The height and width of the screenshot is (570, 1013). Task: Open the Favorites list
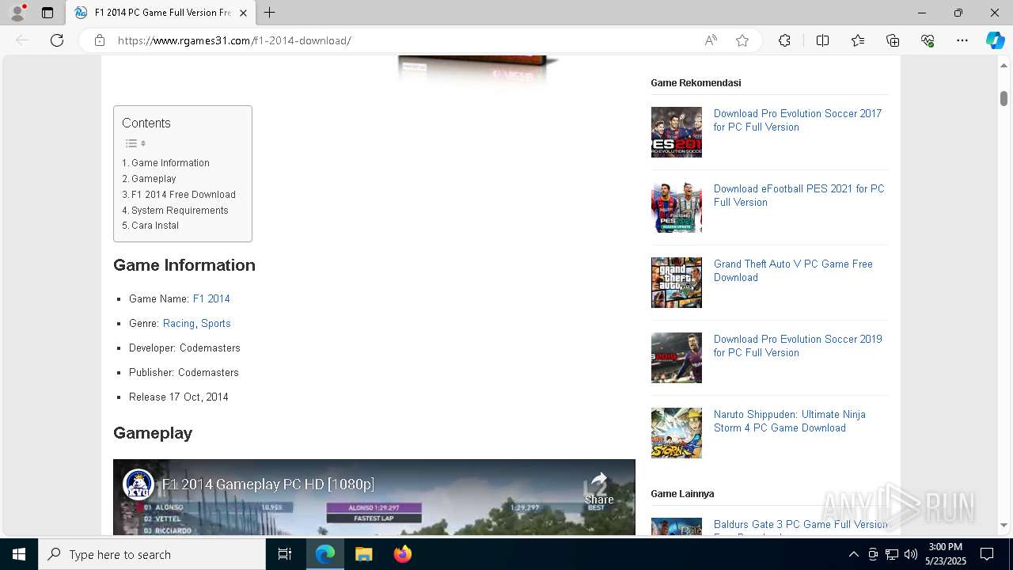tap(858, 40)
